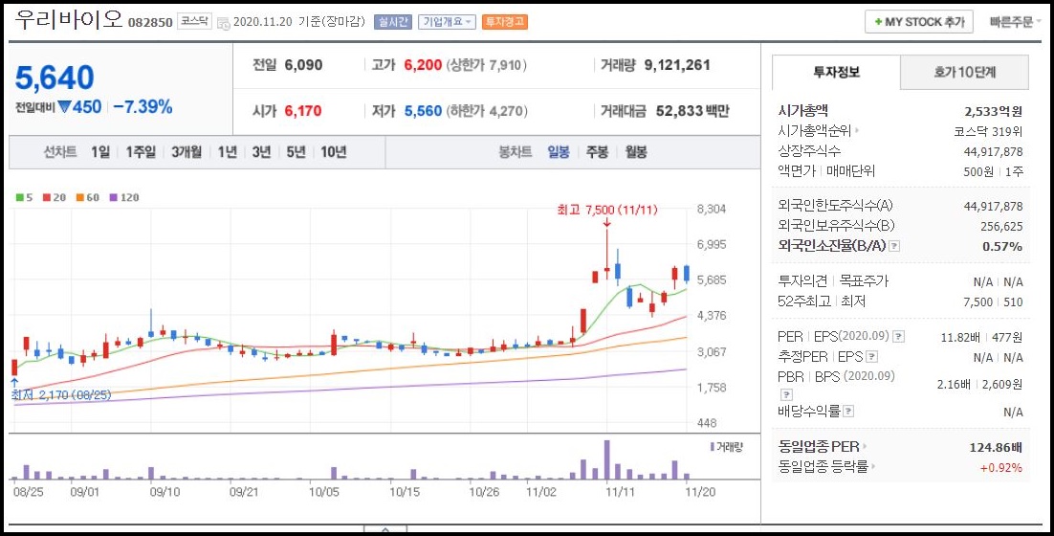Open the 빠른주문 dropdown
1054x536 pixels.
pyautogui.click(x=1016, y=22)
